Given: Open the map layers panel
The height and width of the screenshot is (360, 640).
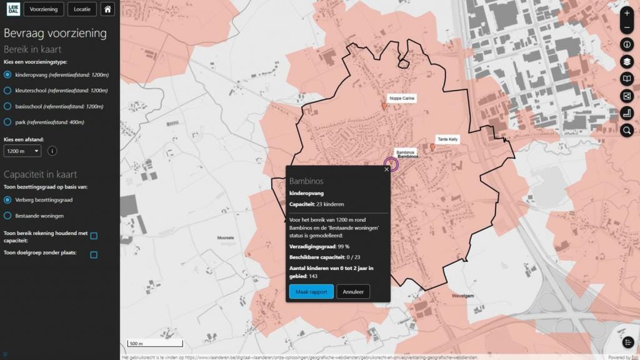Looking at the screenshot, I should [627, 62].
